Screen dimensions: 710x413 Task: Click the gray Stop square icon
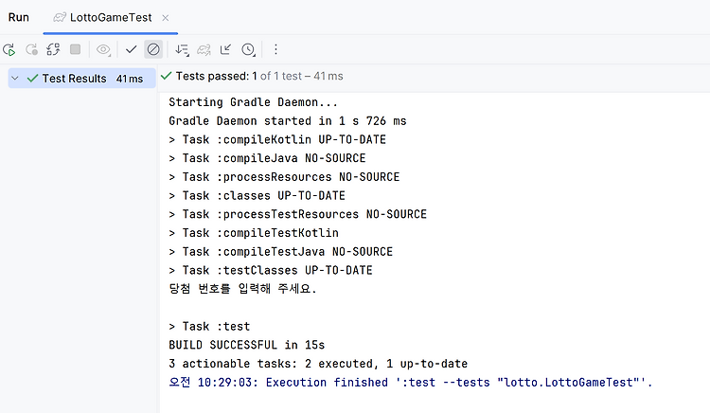[x=75, y=49]
